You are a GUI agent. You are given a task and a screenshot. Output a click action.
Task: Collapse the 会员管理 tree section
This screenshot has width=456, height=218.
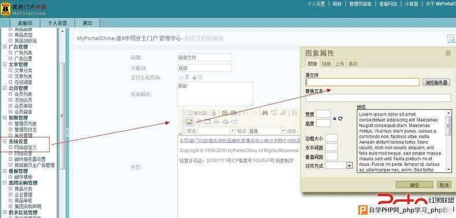pos(5,88)
